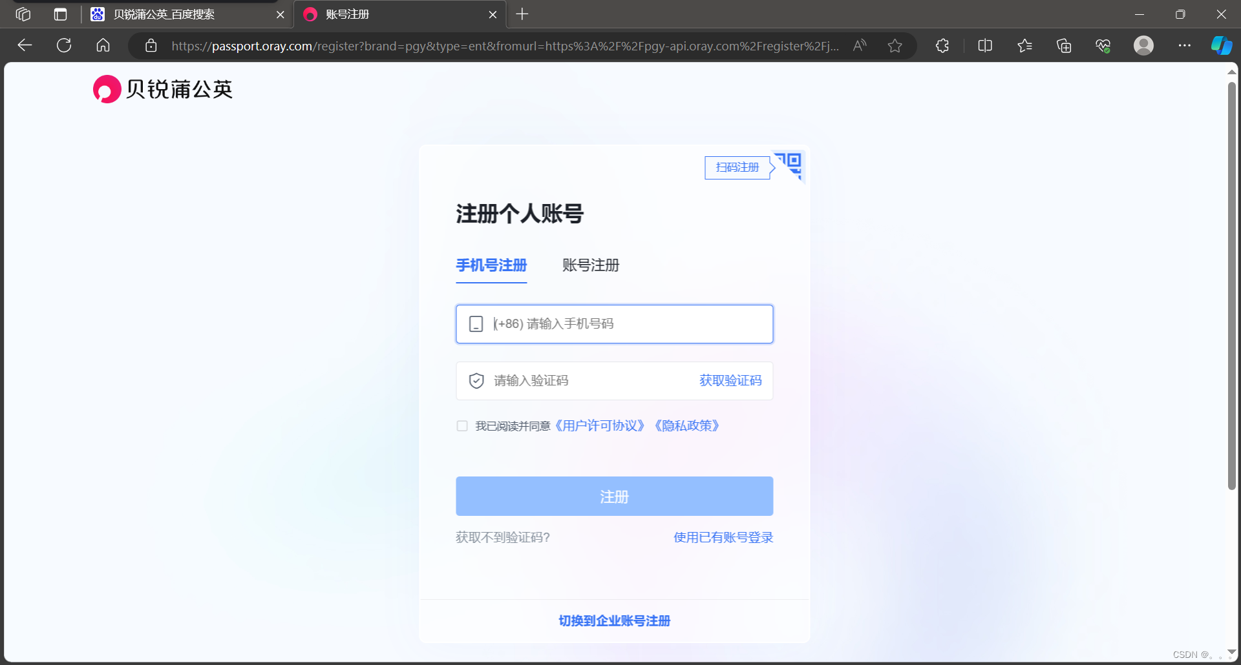The width and height of the screenshot is (1241, 665).
Task: Add page to favorites with star icon
Action: pos(895,46)
